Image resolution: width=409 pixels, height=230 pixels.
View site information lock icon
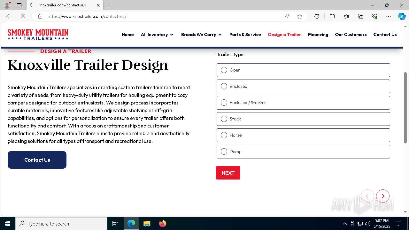coord(40,16)
